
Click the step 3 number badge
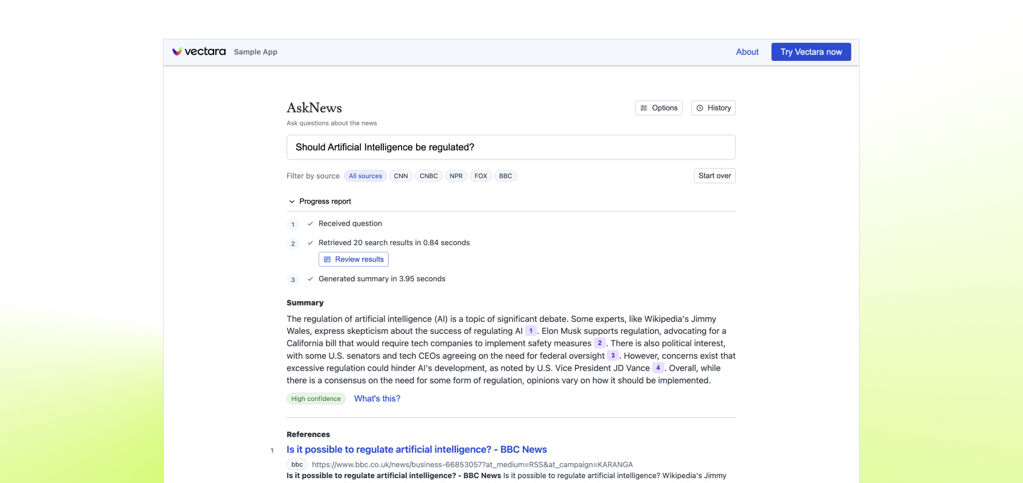pyautogui.click(x=293, y=280)
